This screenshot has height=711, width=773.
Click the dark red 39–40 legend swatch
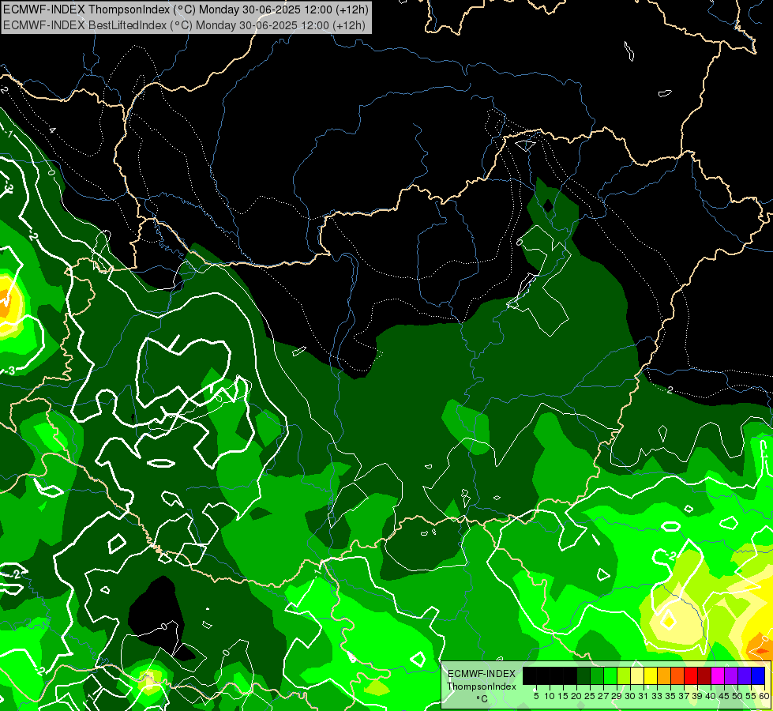coord(704,675)
